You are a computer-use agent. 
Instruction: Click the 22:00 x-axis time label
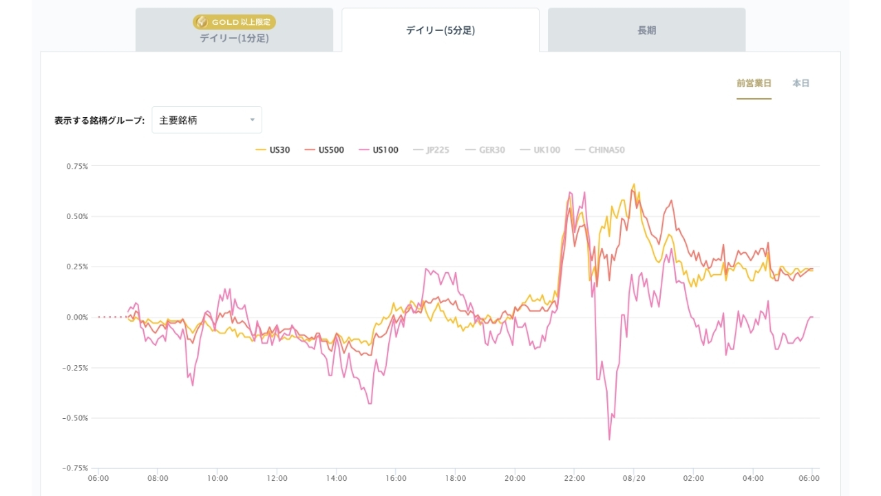[x=574, y=478]
